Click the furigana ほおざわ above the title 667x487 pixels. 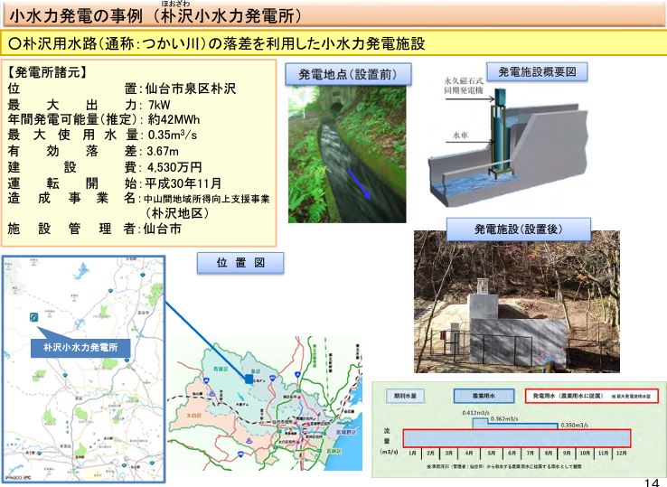pos(177,4)
